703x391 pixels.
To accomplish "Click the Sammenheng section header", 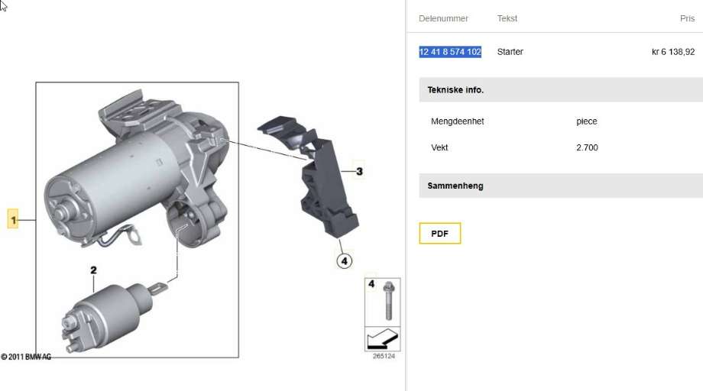I will 561,186.
